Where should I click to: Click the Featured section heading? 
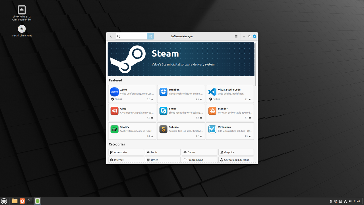[115, 80]
